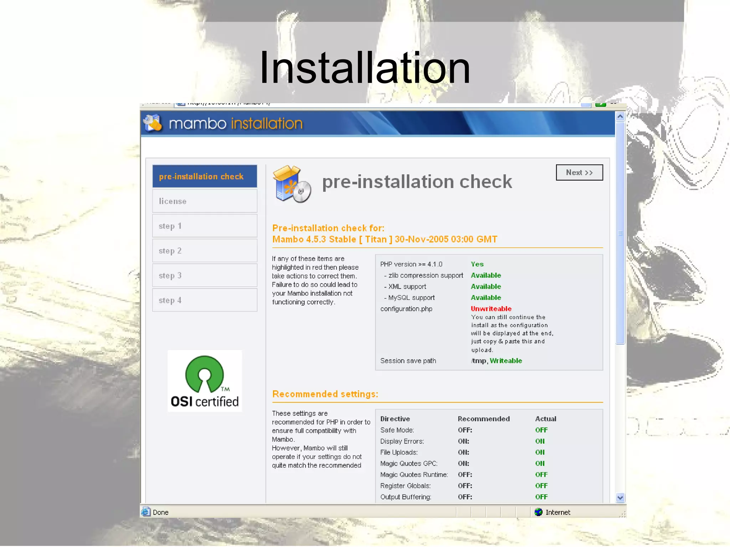Select the pre-installation check step
This screenshot has width=730, height=547.
coord(205,176)
